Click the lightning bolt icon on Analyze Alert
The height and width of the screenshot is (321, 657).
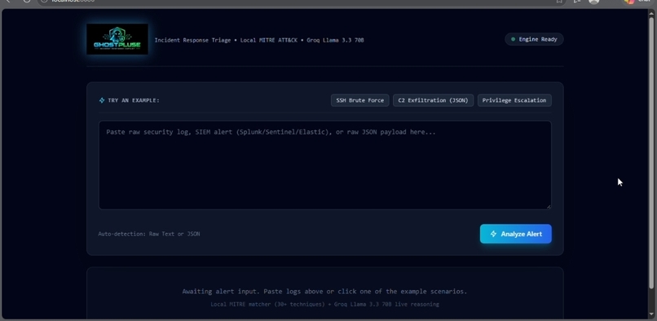click(x=494, y=234)
